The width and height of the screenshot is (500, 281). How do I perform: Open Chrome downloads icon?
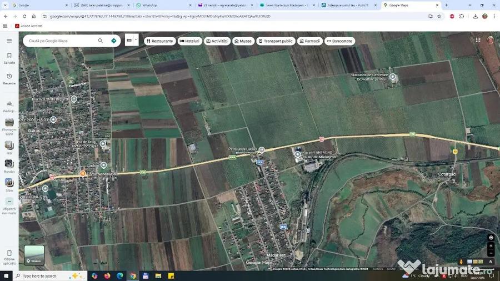[x=476, y=16]
